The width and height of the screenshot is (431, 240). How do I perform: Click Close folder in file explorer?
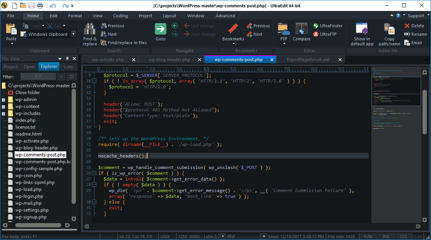click(x=27, y=93)
